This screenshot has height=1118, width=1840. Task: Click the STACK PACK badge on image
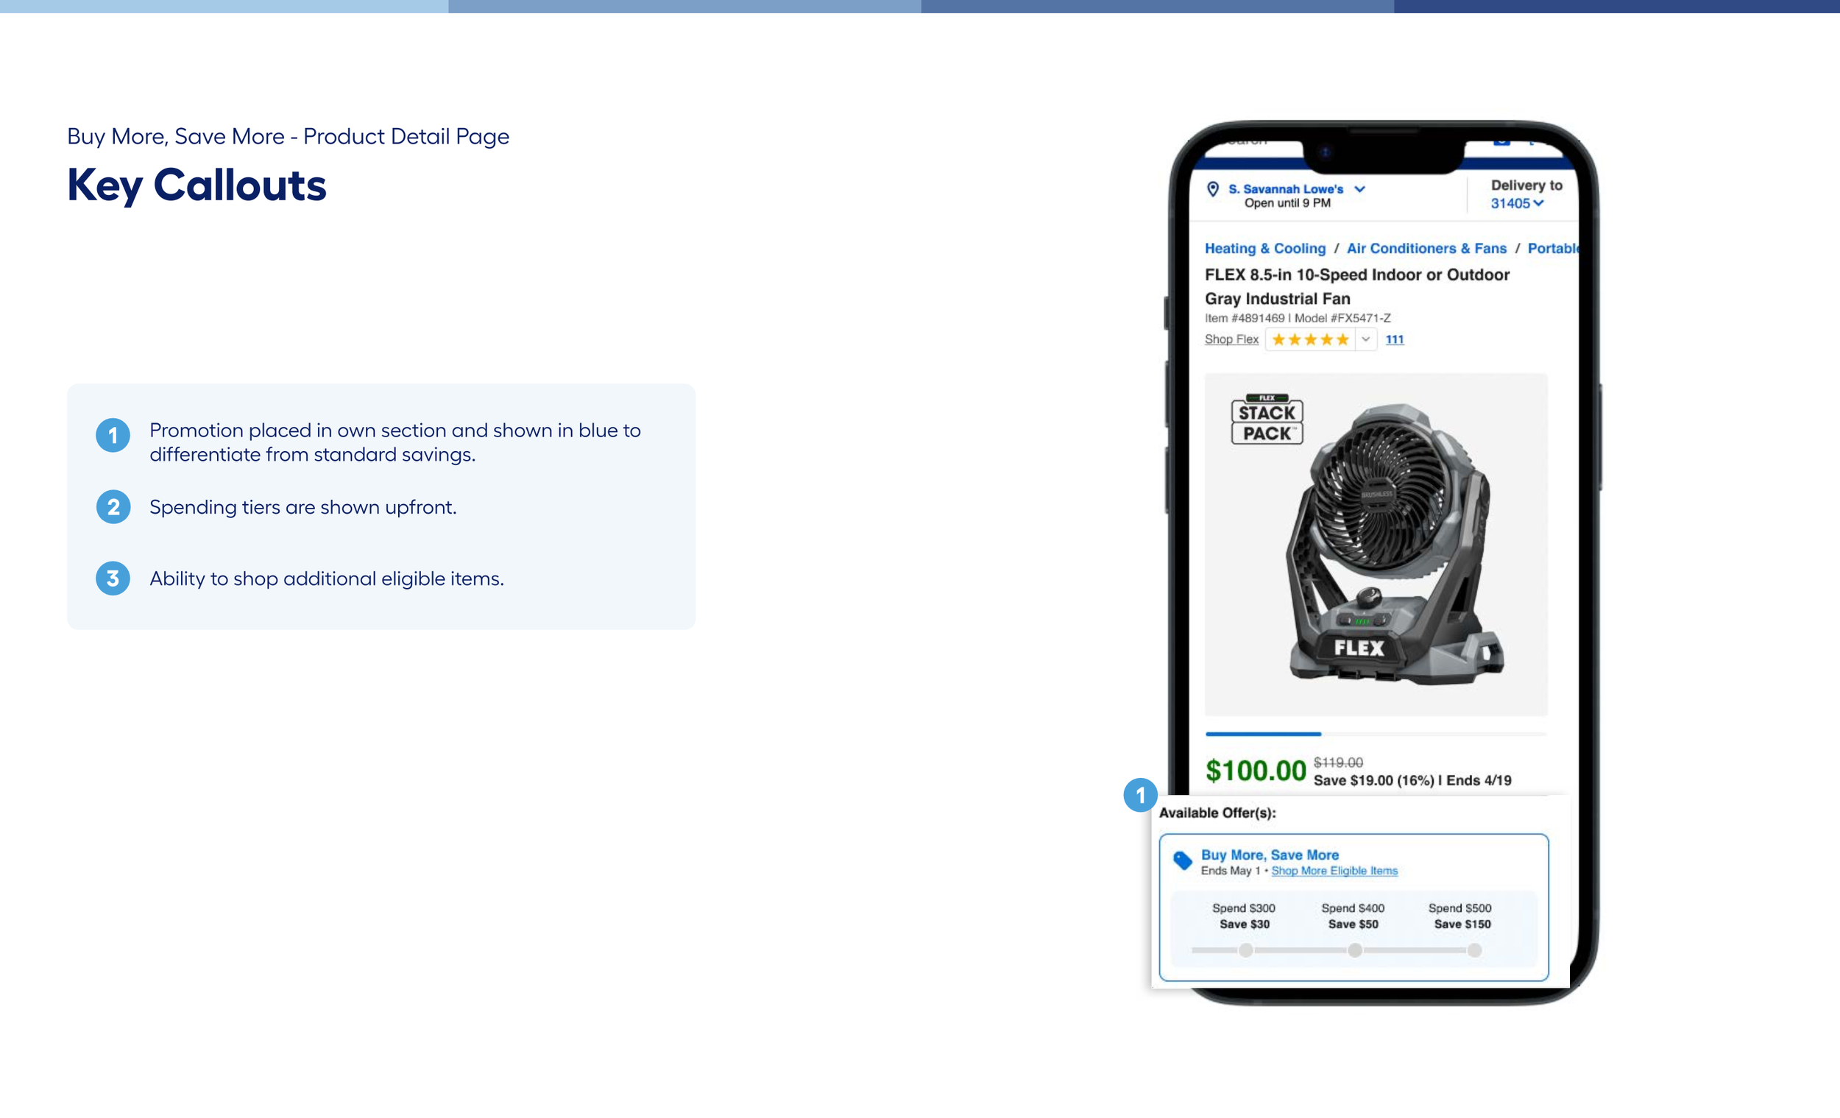tap(1267, 420)
